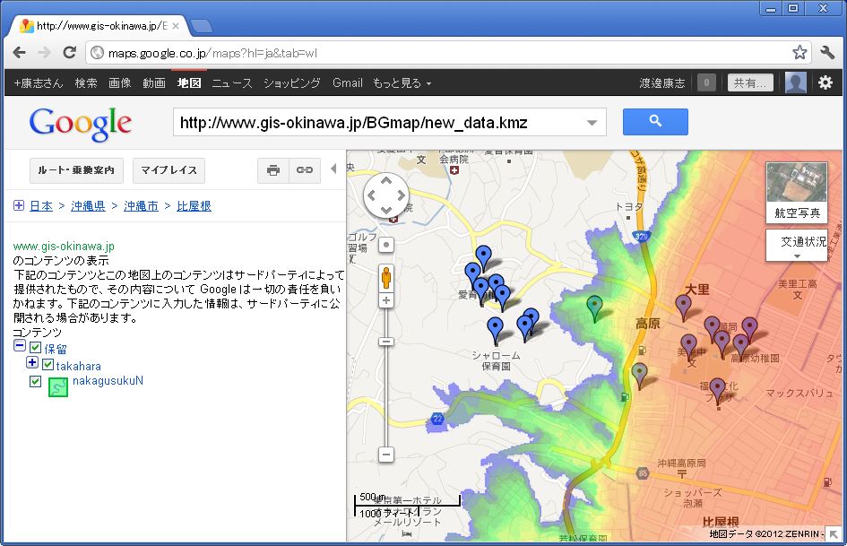Click the browser forward arrow
The height and width of the screenshot is (546, 847).
click(x=44, y=52)
